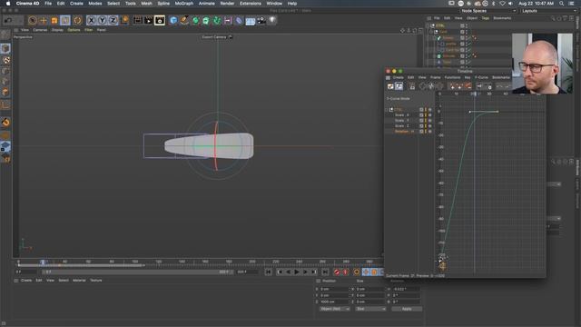Click Go to End of animation
The width and height of the screenshot is (581, 327).
click(325, 272)
